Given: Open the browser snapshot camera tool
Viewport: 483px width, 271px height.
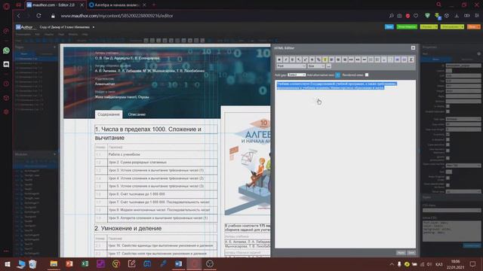Looking at the screenshot, I should coord(399,16).
